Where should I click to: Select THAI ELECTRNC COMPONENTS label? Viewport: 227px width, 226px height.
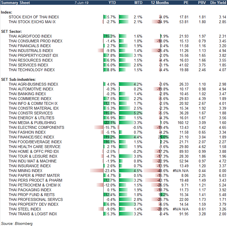click(37, 127)
